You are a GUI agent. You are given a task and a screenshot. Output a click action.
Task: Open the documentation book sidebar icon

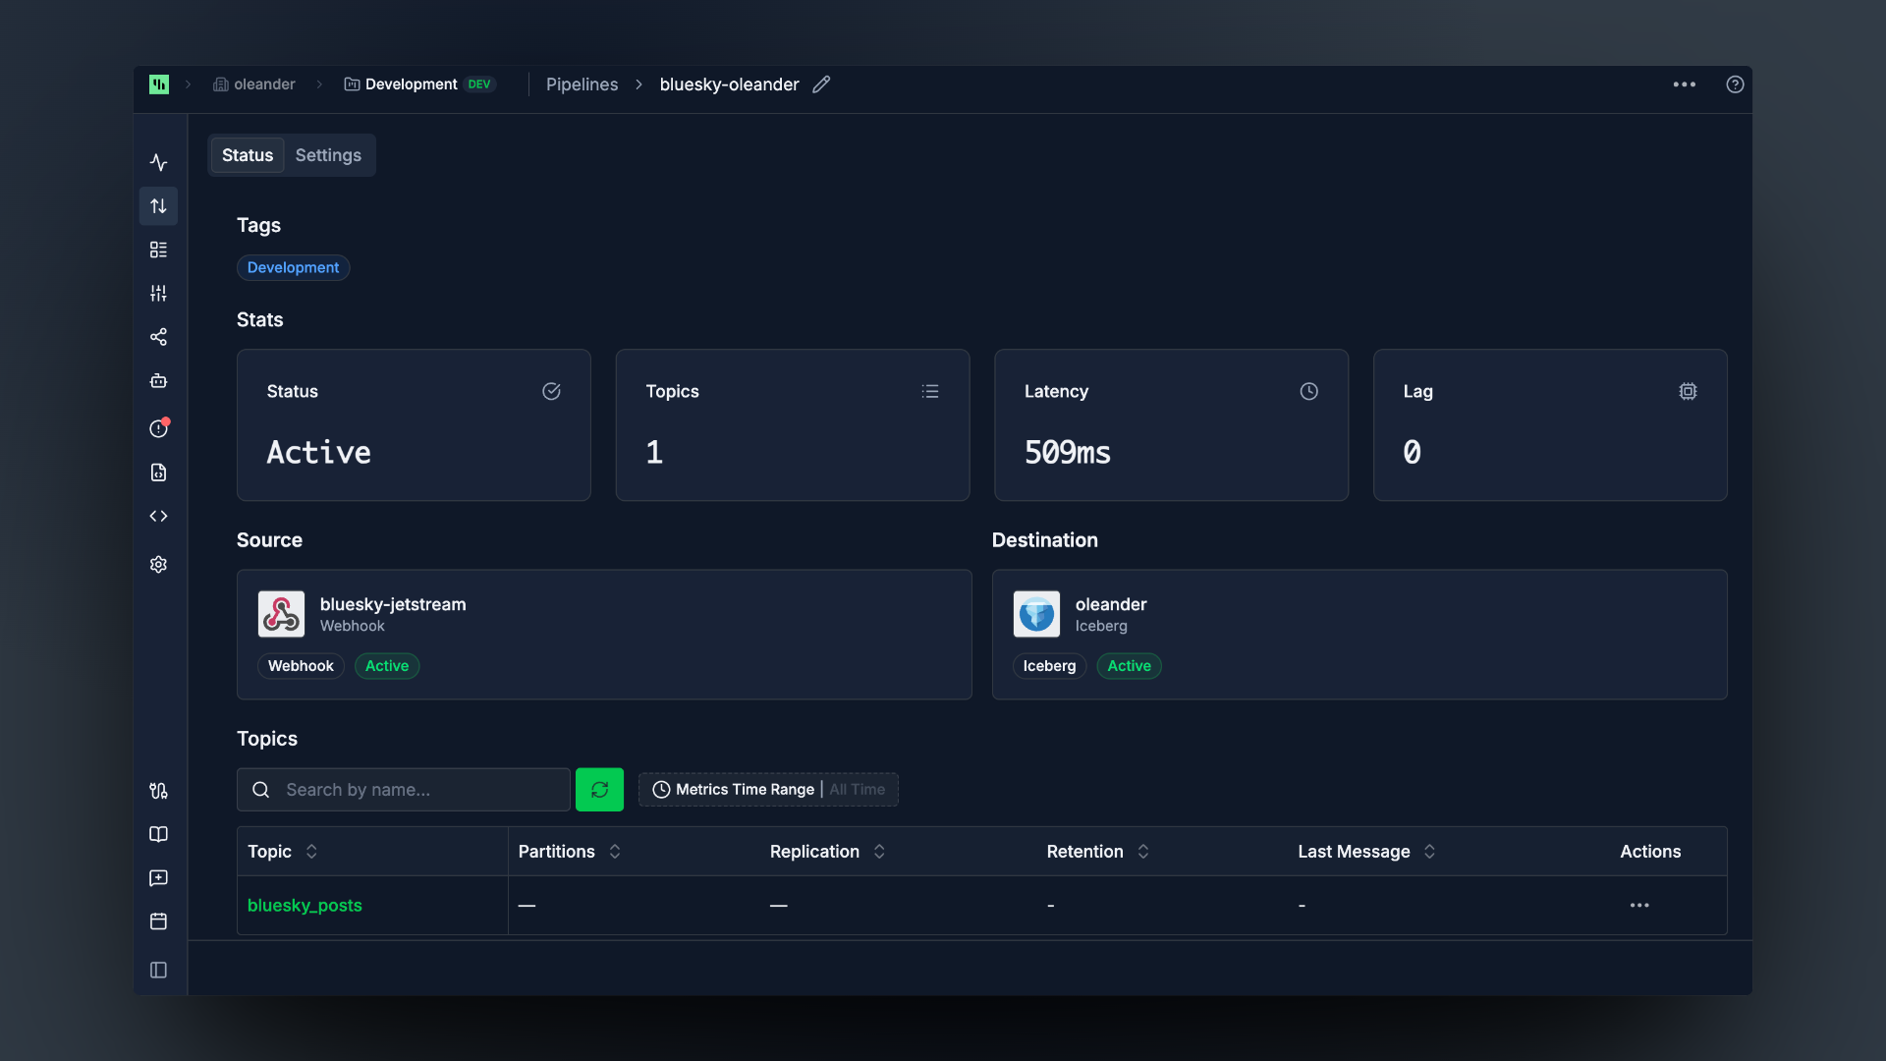click(x=158, y=834)
